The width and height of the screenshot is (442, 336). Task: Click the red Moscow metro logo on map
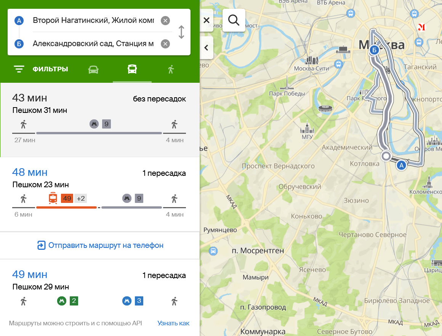coord(421,27)
